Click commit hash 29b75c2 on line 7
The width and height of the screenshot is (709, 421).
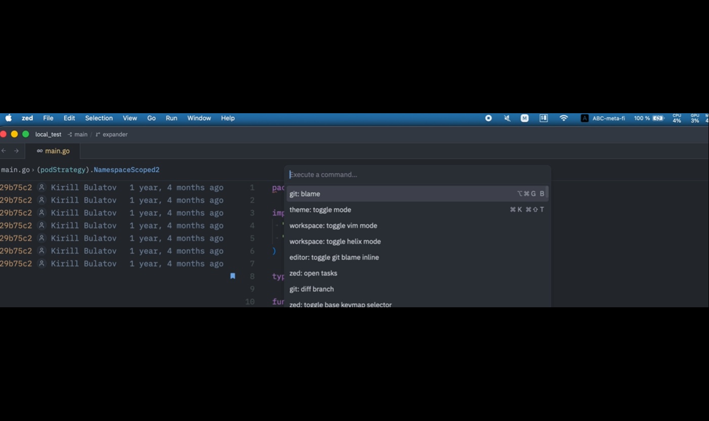(16, 263)
